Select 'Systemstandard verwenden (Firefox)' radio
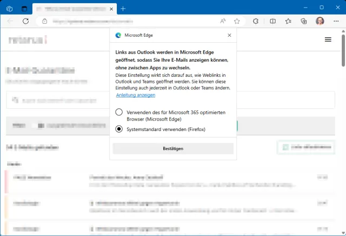 119,129
